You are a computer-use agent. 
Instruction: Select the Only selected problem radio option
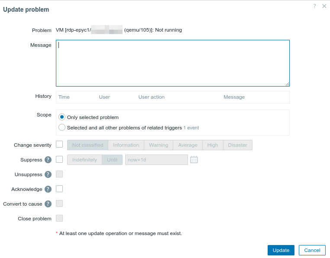click(x=62, y=117)
